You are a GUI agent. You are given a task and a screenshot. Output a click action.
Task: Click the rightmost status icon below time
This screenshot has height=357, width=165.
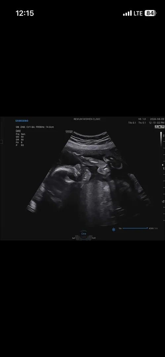(163, 127)
